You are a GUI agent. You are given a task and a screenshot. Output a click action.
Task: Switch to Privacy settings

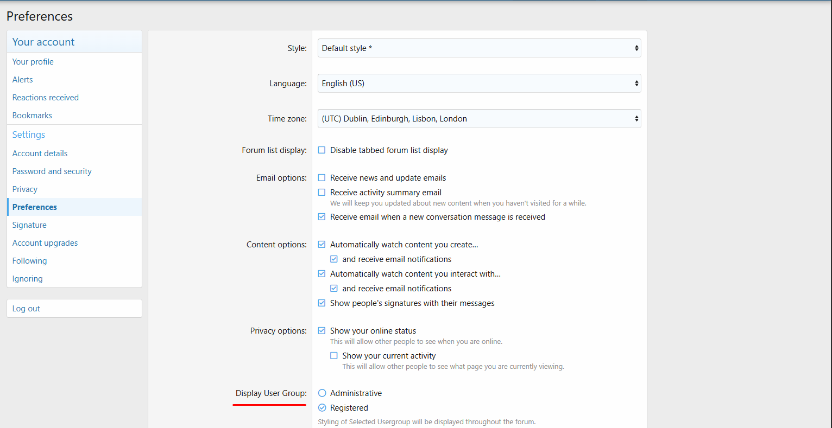pos(25,189)
